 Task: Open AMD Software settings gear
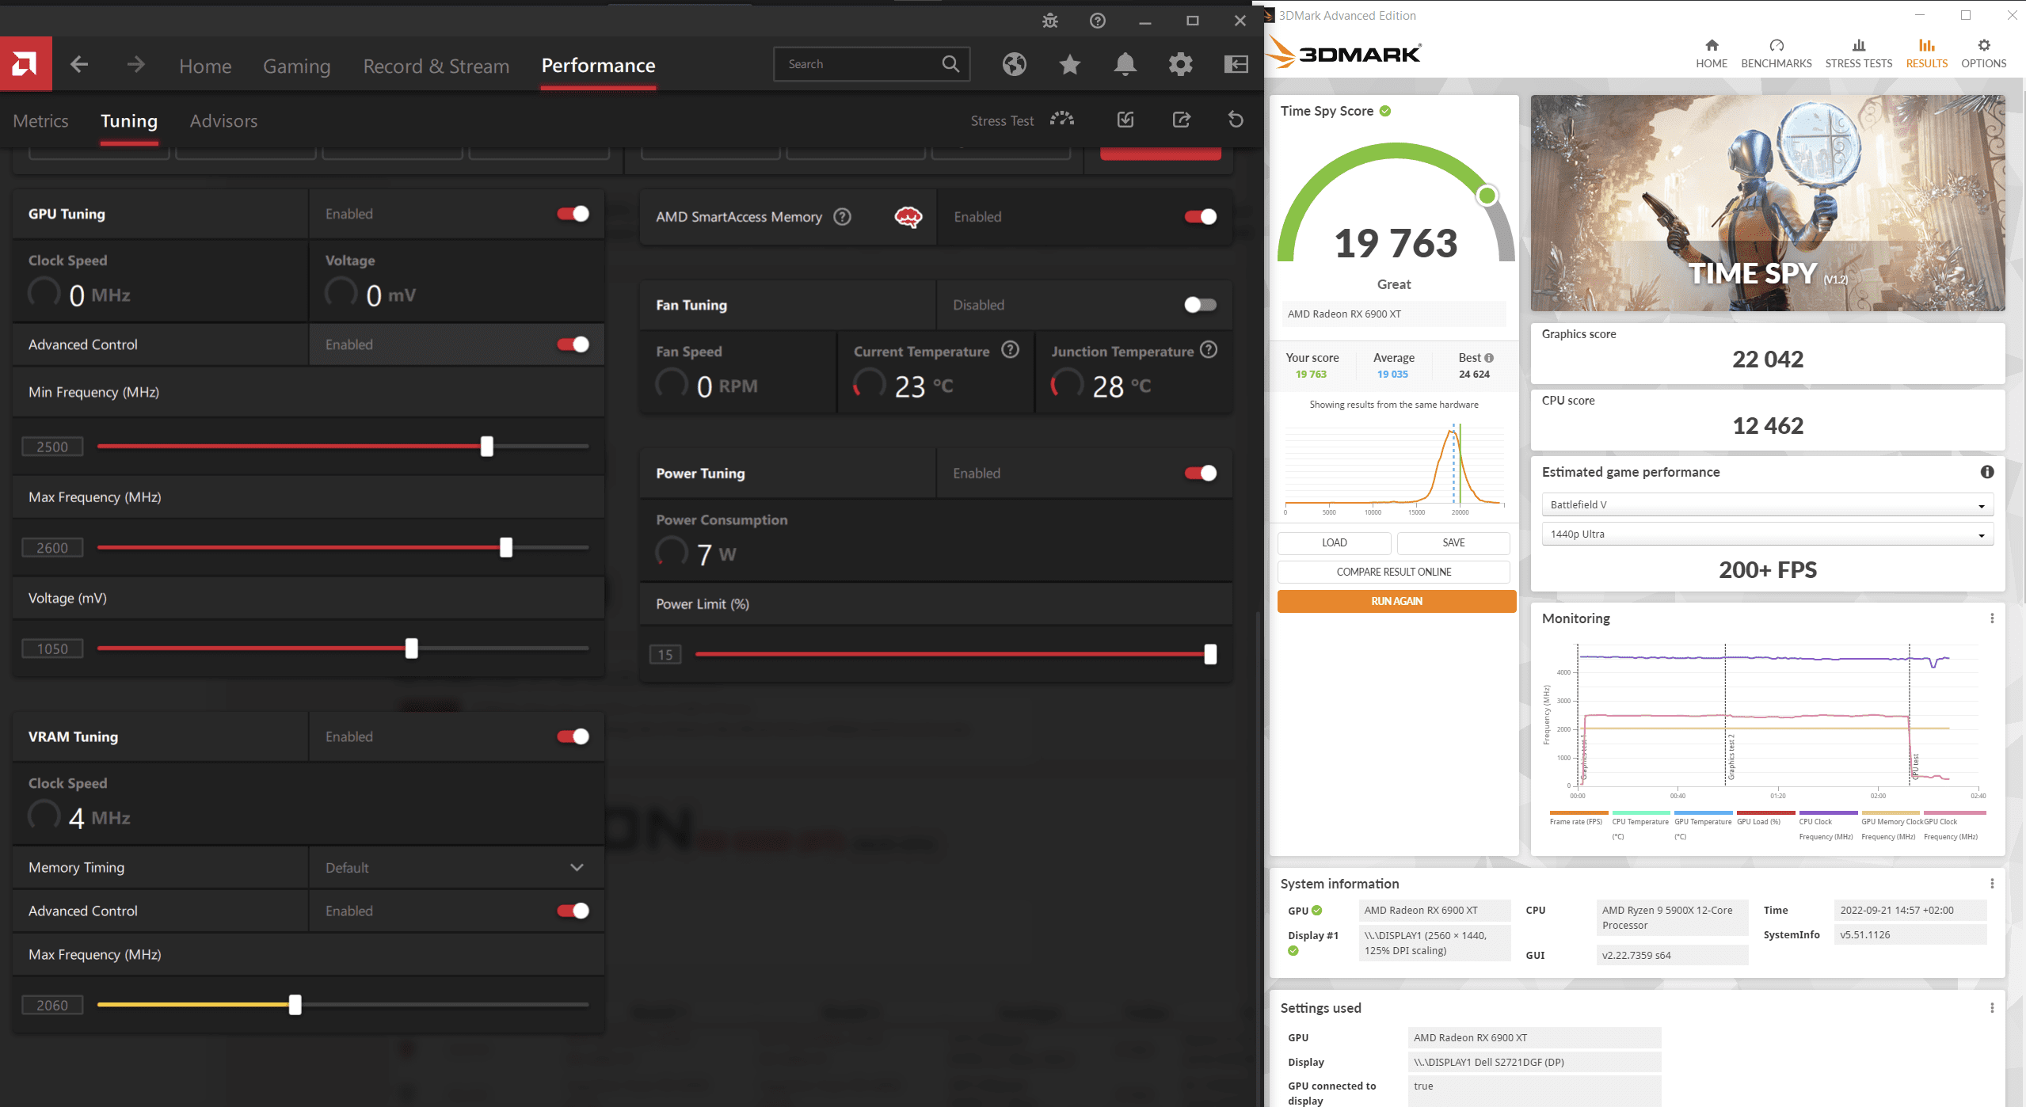[x=1180, y=64]
